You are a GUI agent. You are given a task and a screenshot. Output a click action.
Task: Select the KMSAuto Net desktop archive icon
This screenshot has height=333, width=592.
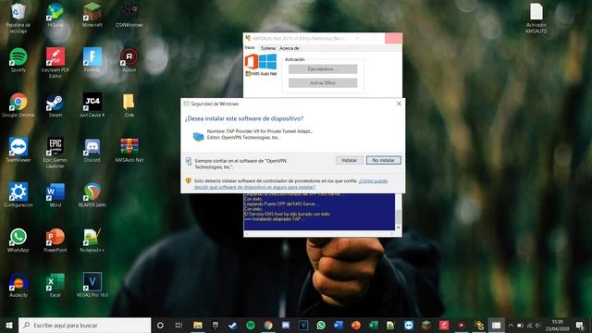[129, 150]
